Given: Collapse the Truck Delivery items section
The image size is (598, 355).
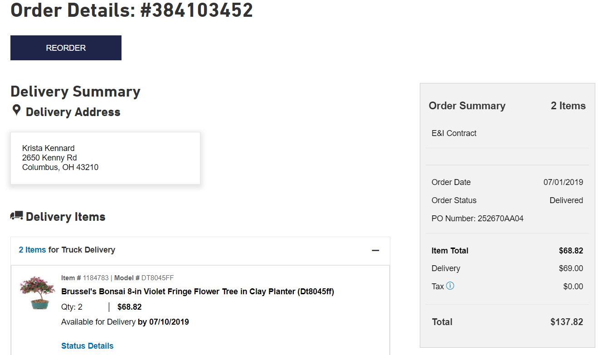Looking at the screenshot, I should pyautogui.click(x=375, y=250).
